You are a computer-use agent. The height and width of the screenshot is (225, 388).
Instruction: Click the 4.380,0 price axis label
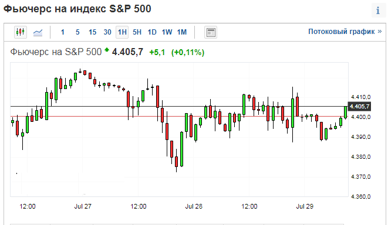360,157
